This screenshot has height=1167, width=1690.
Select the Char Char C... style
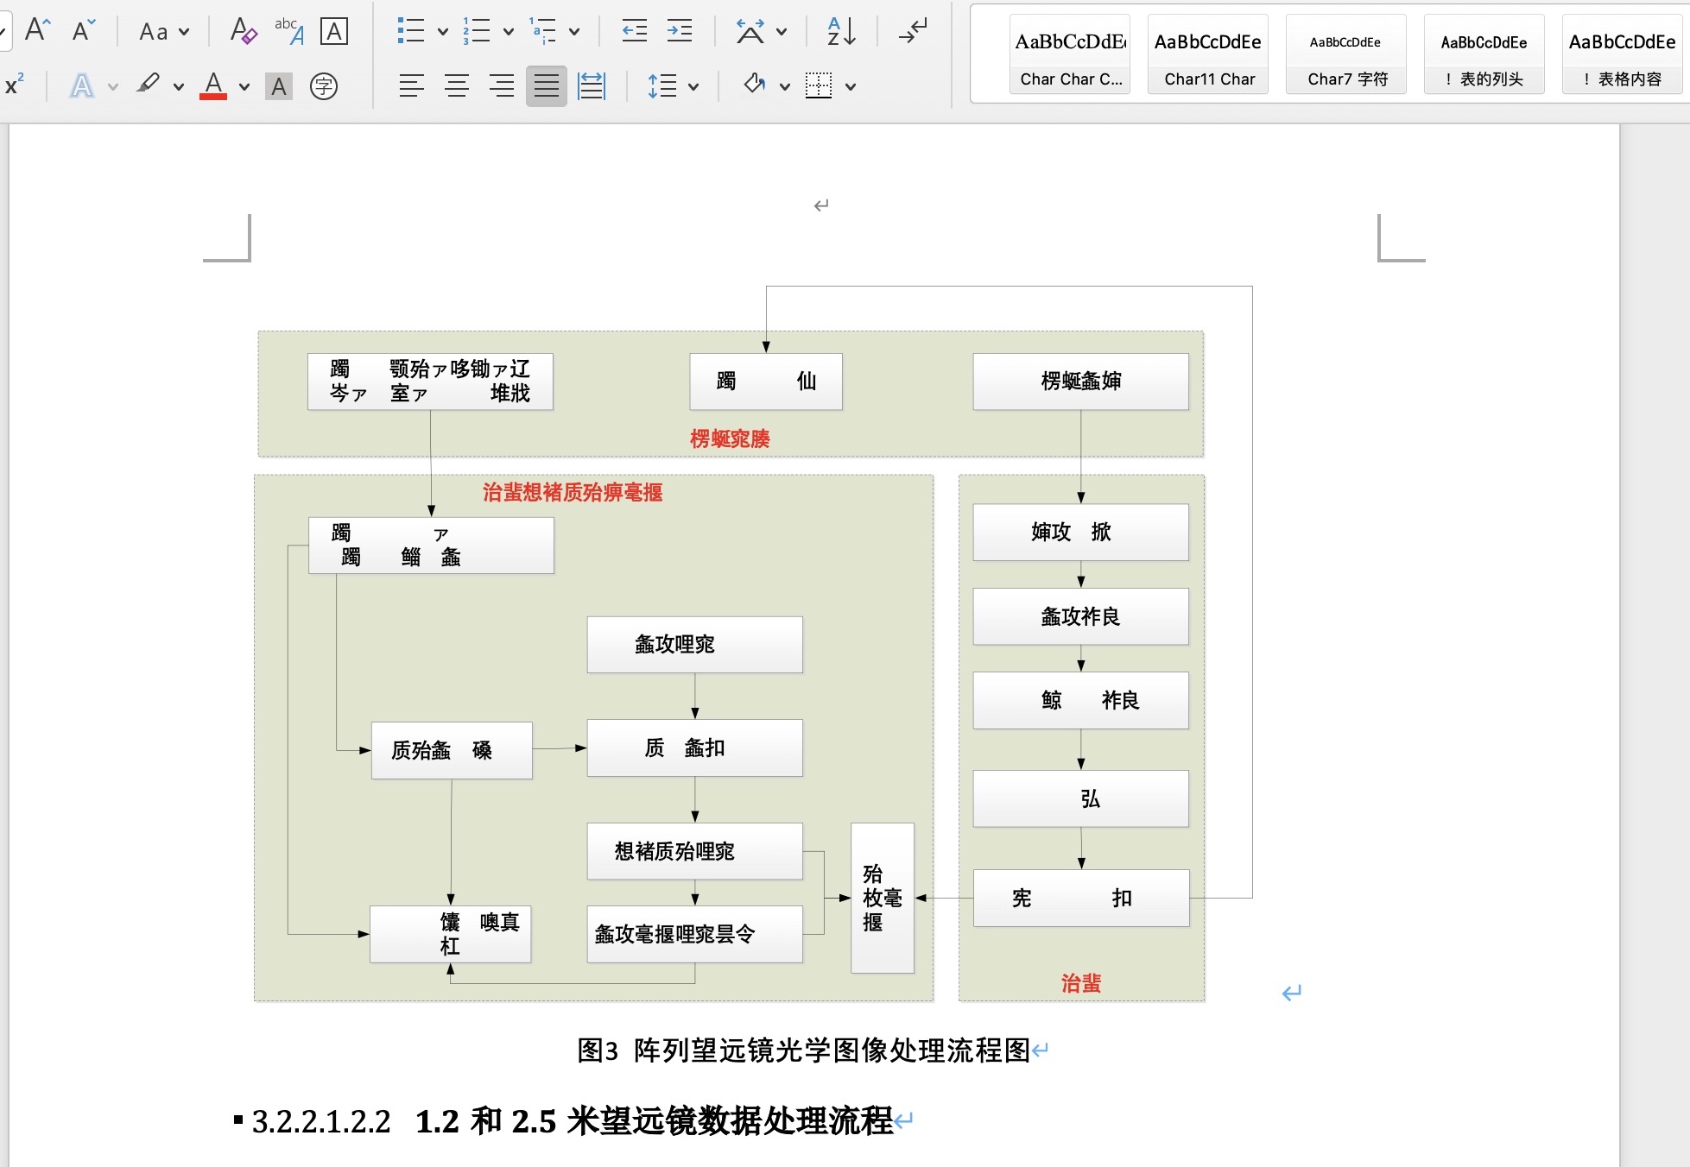point(1070,54)
